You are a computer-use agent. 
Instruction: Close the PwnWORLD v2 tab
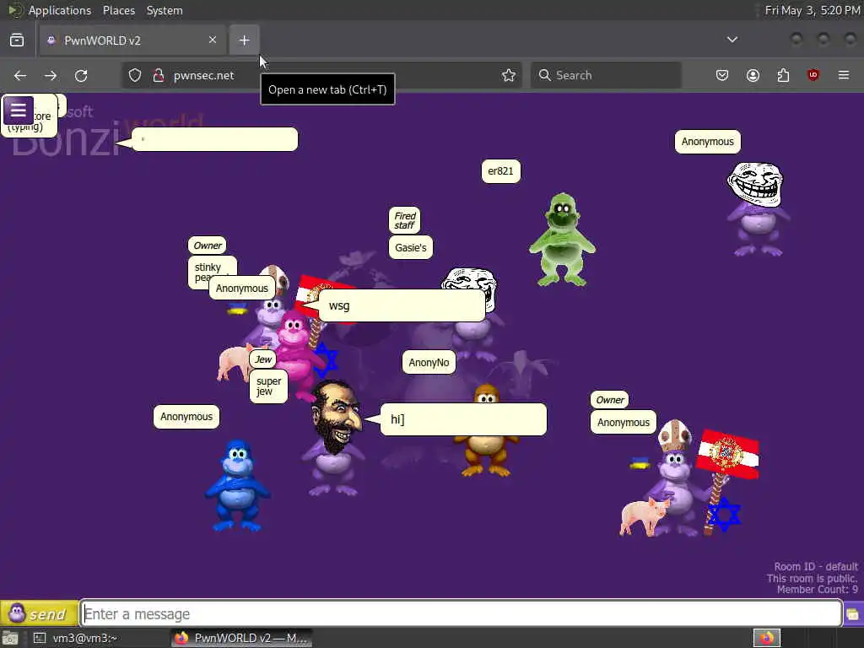click(x=213, y=40)
